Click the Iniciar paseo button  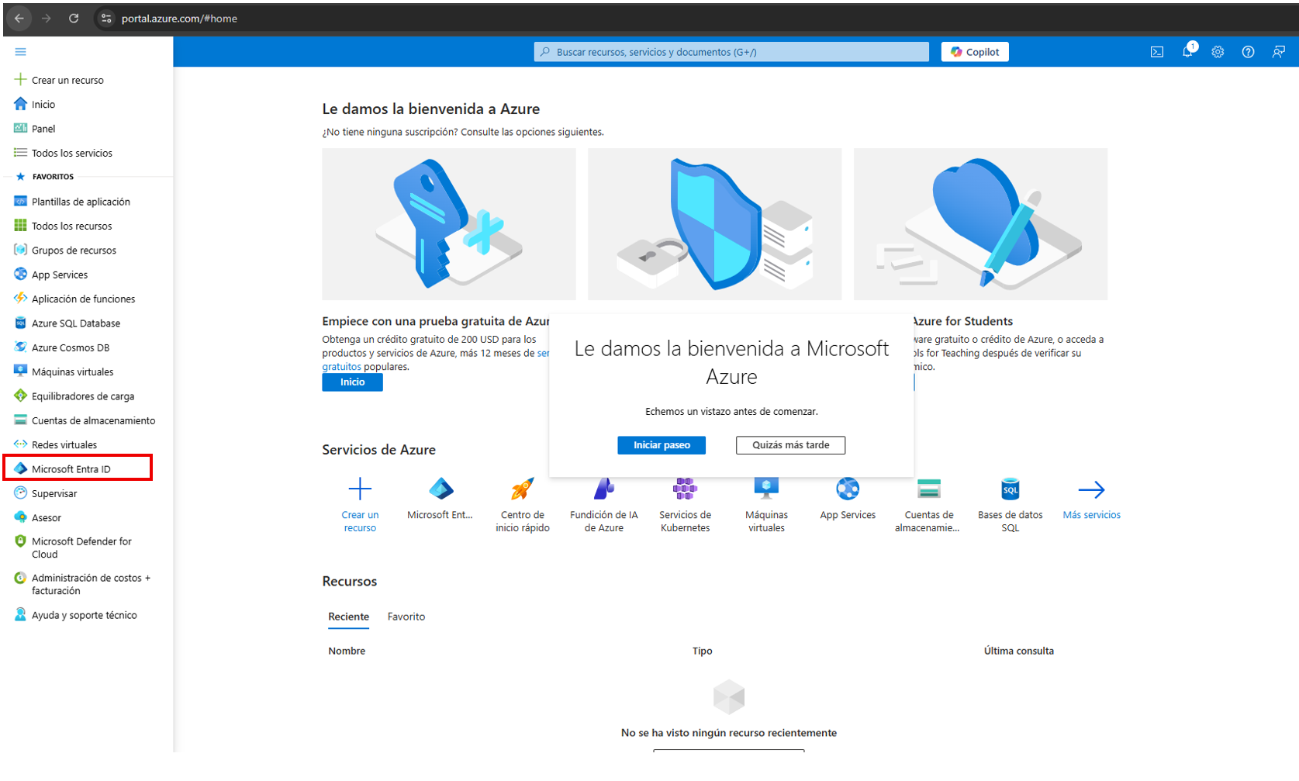(661, 445)
